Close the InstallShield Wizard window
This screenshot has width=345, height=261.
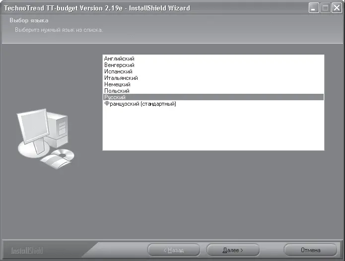point(337,8)
